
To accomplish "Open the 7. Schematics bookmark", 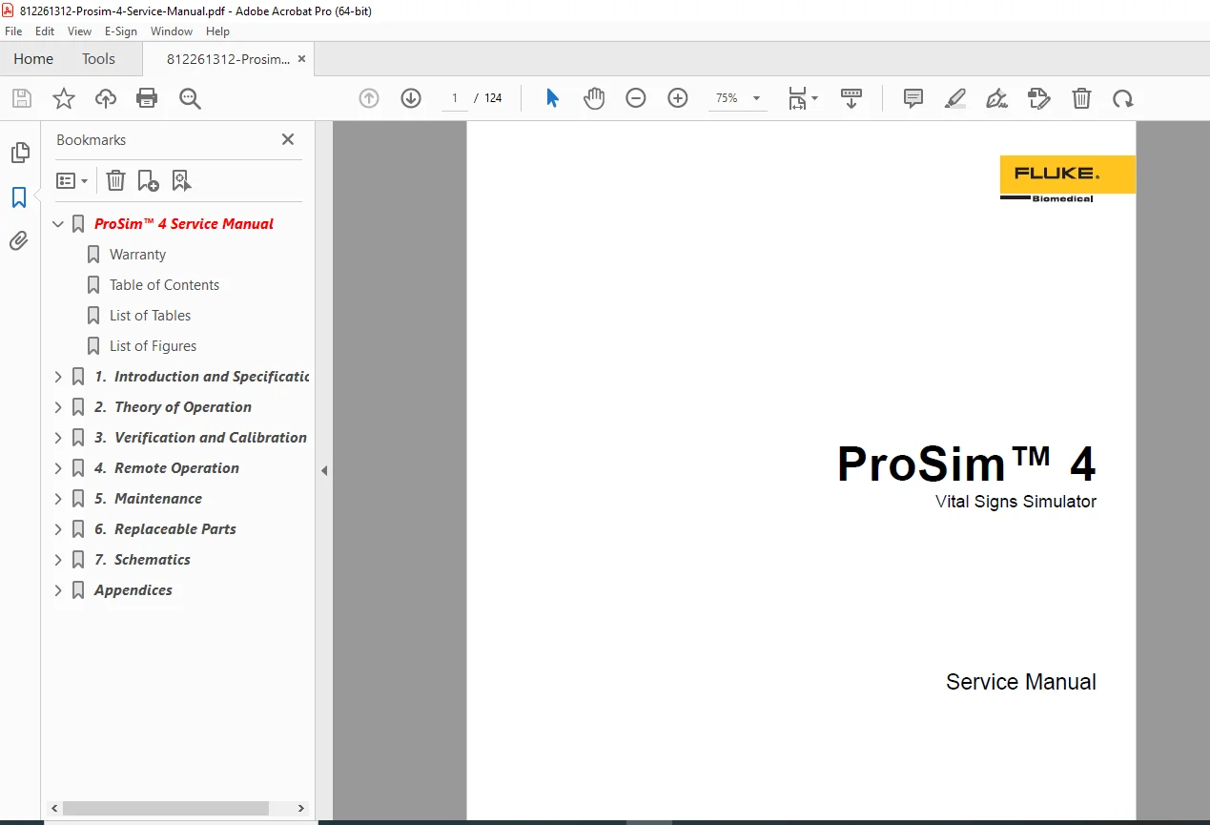I will [143, 560].
